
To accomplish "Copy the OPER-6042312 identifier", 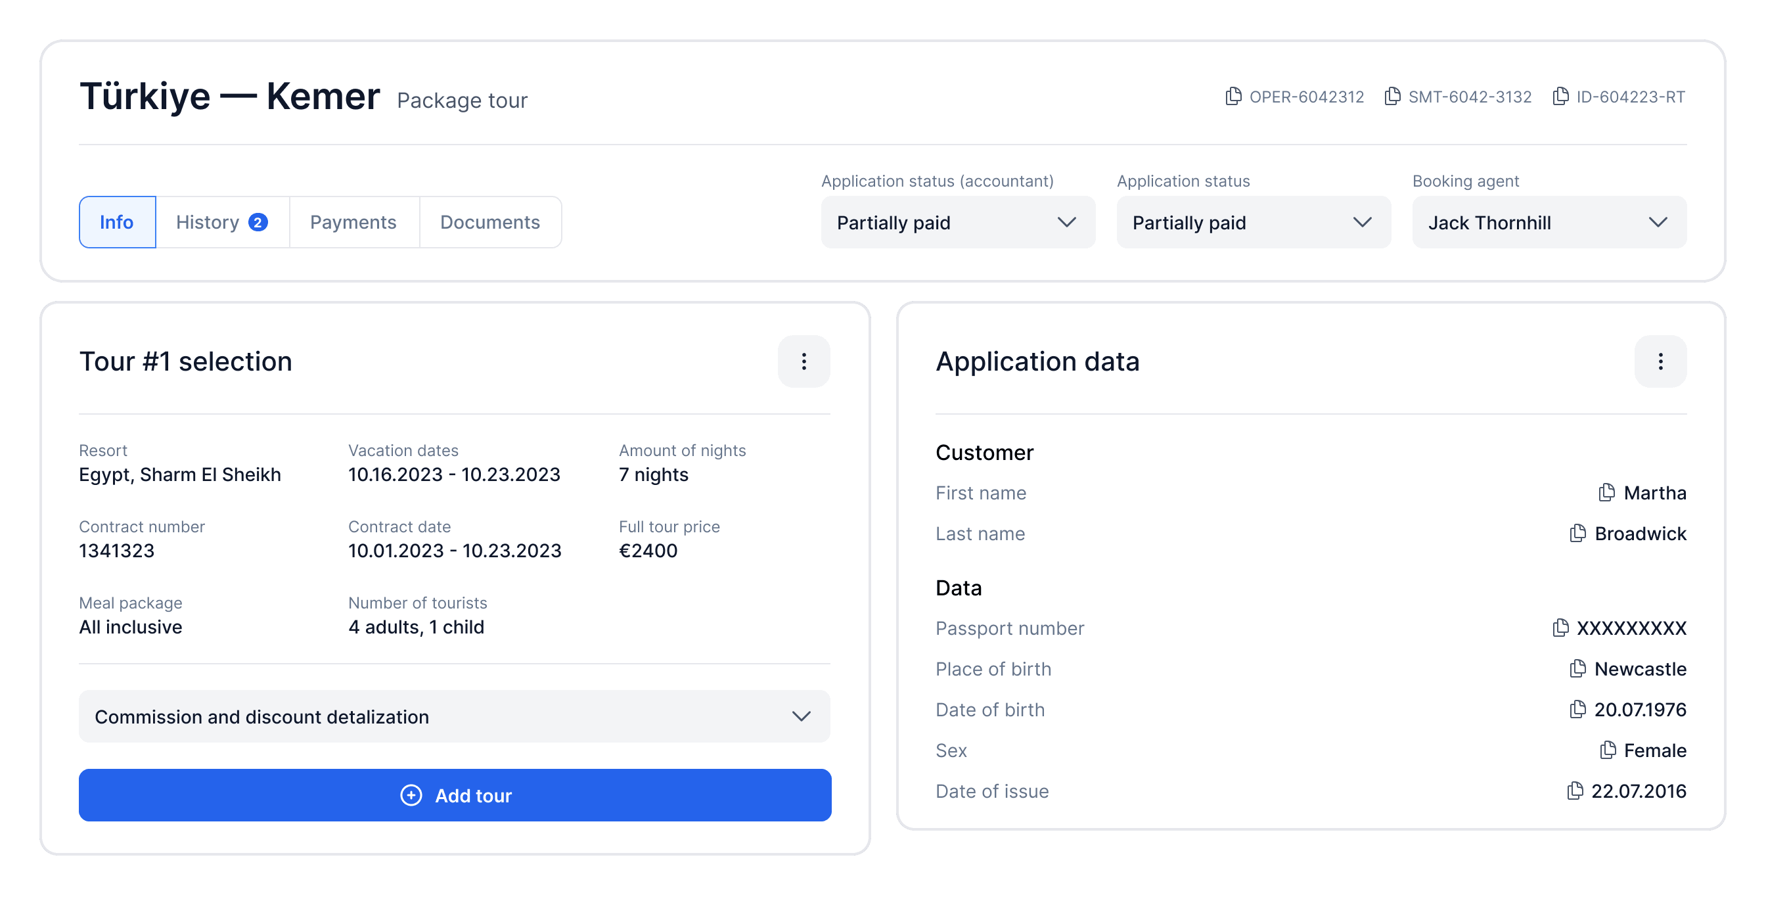I will click(x=1233, y=96).
